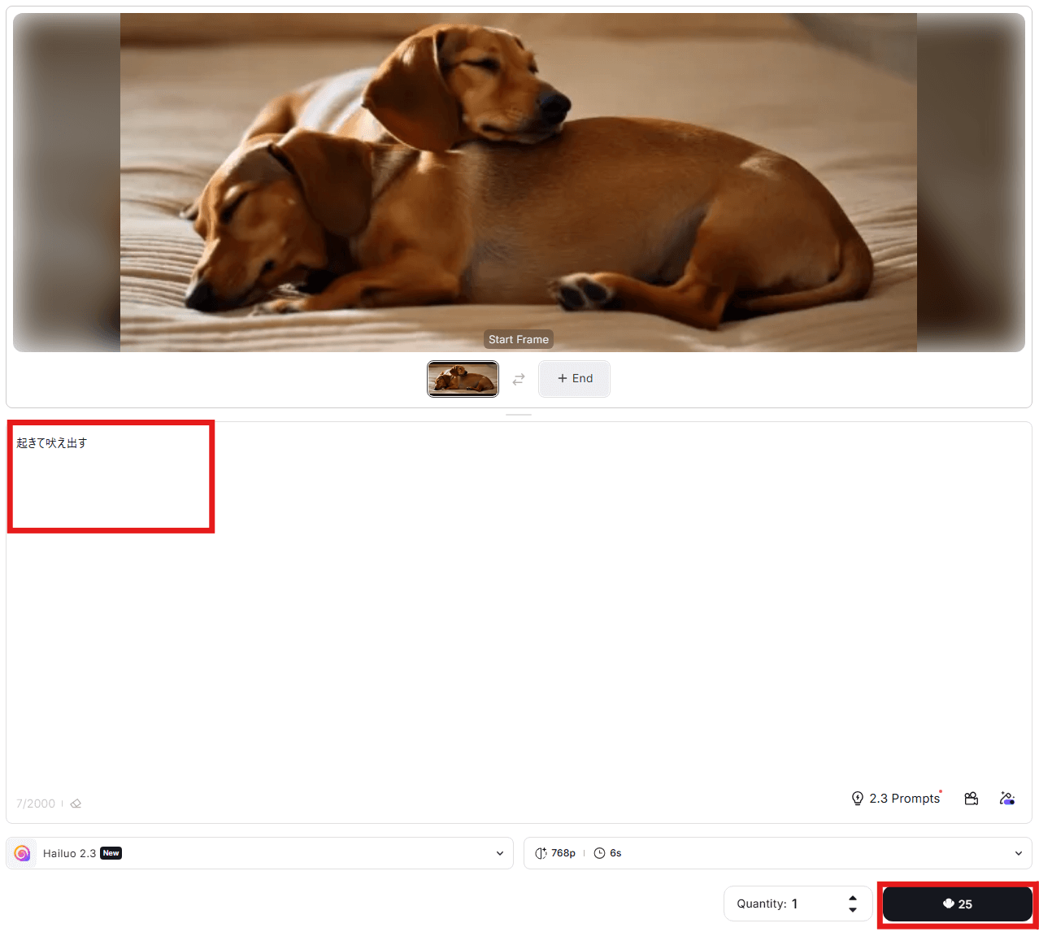Click the lightbulb icon beside 2.3 Prompts
Viewport: 1039px width, 932px height.
[x=857, y=799]
